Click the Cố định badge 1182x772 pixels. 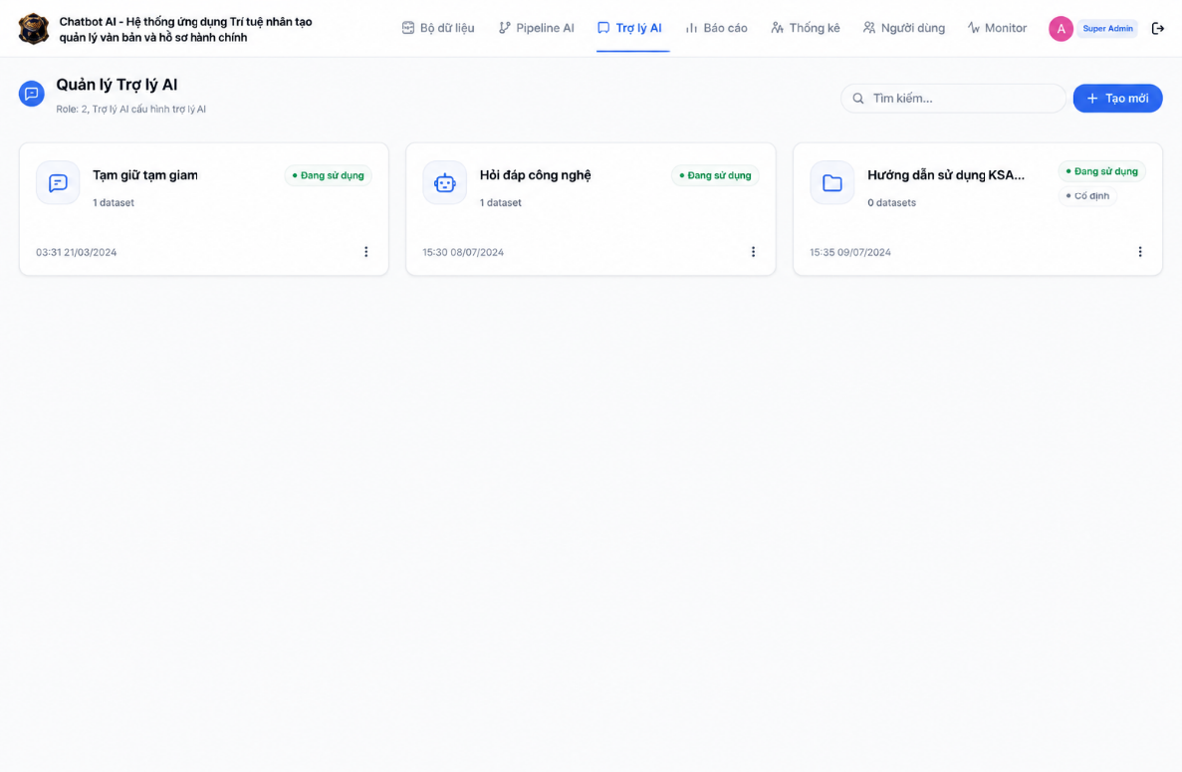pos(1088,196)
